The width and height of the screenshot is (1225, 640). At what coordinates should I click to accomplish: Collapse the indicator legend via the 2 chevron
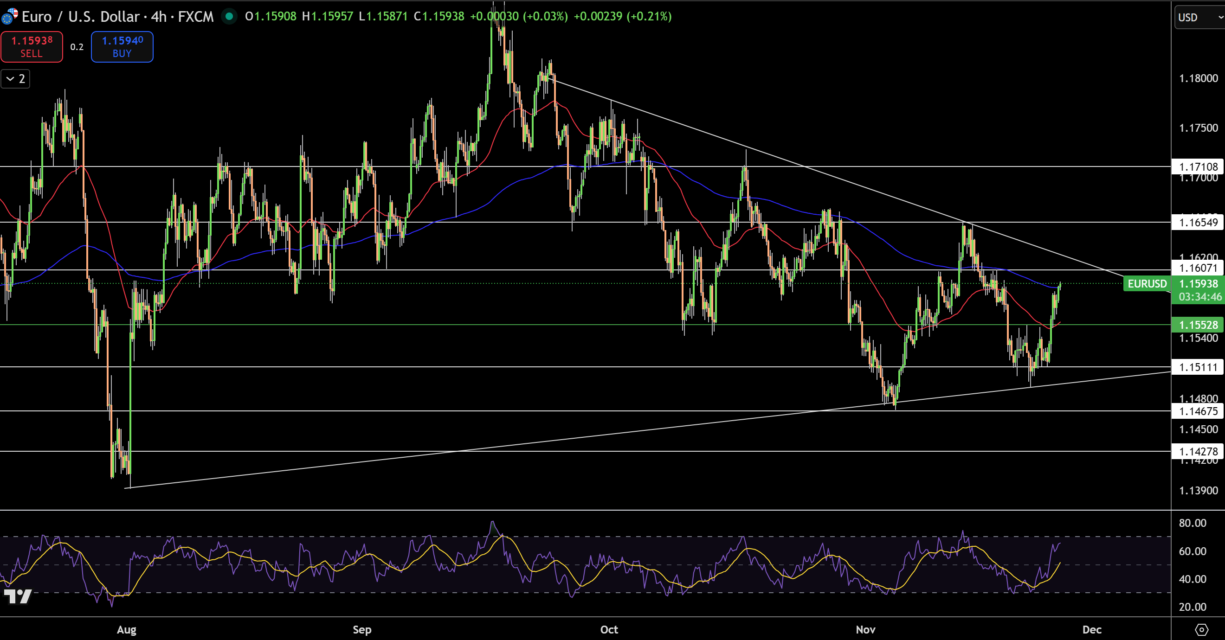click(x=15, y=79)
